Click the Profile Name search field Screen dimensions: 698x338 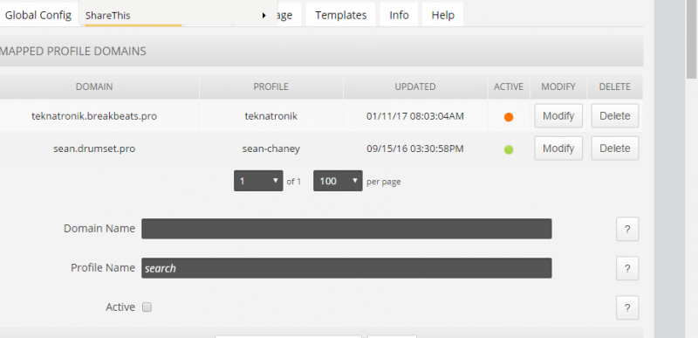(346, 268)
